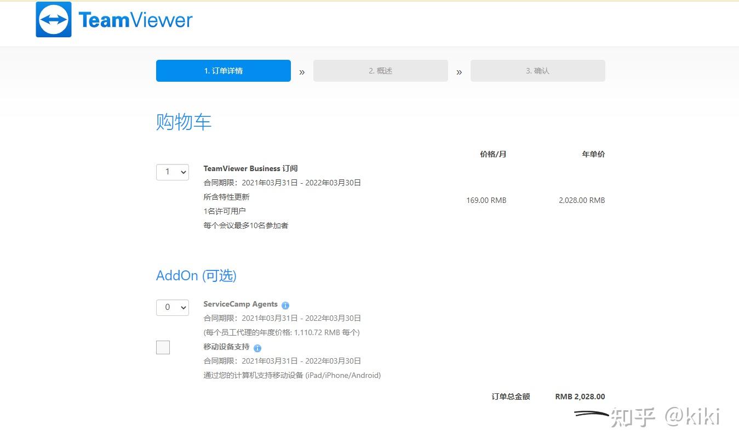Click the contract period under 移动设备支持

(282, 361)
